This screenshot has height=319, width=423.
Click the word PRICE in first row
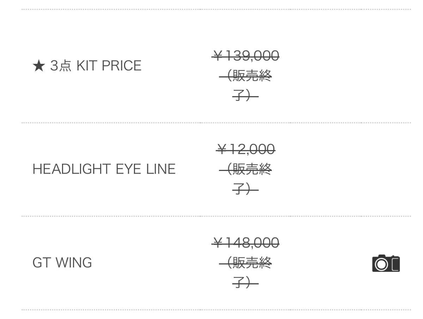point(121,66)
